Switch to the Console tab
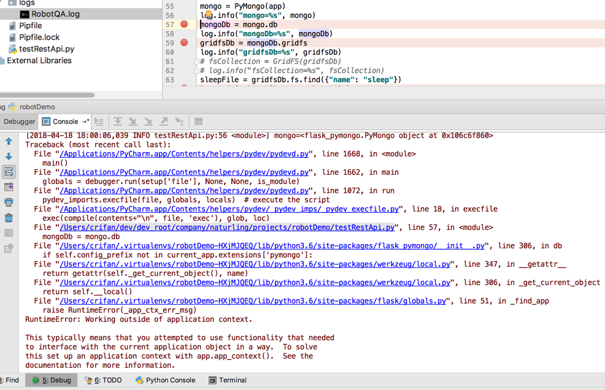The height and width of the screenshot is (390, 605). (65, 121)
